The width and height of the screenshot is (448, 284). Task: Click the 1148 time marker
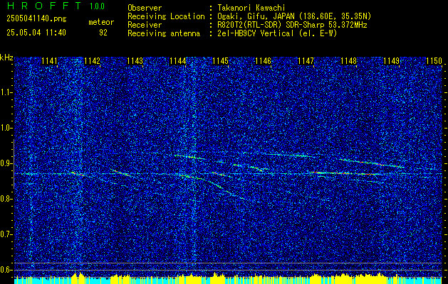point(348,61)
